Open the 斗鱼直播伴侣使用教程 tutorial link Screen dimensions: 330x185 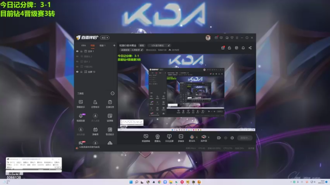pos(90,147)
